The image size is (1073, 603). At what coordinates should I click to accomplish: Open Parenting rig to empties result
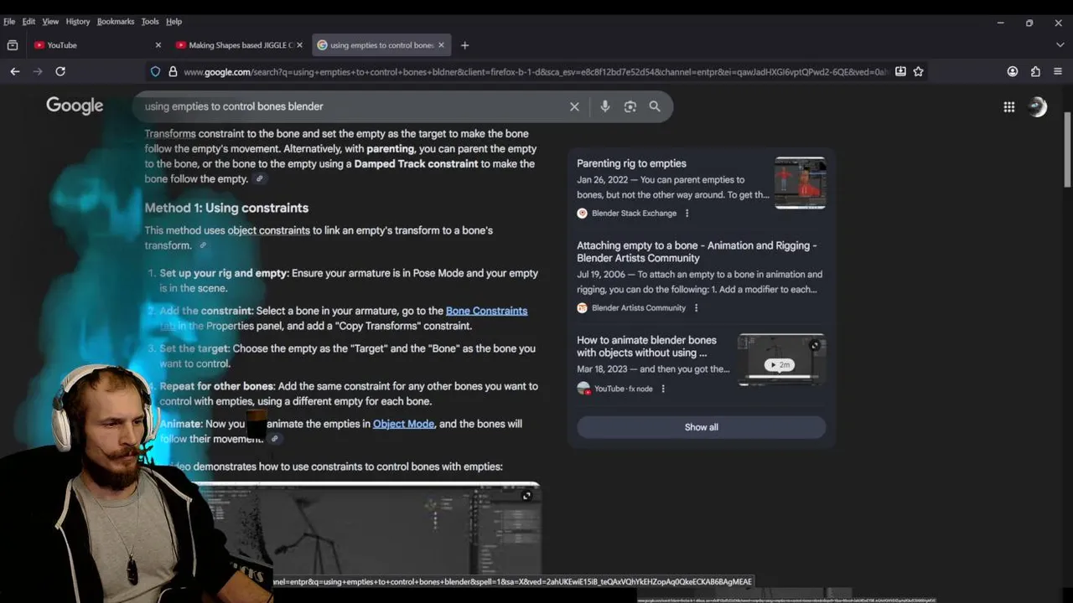[631, 163]
